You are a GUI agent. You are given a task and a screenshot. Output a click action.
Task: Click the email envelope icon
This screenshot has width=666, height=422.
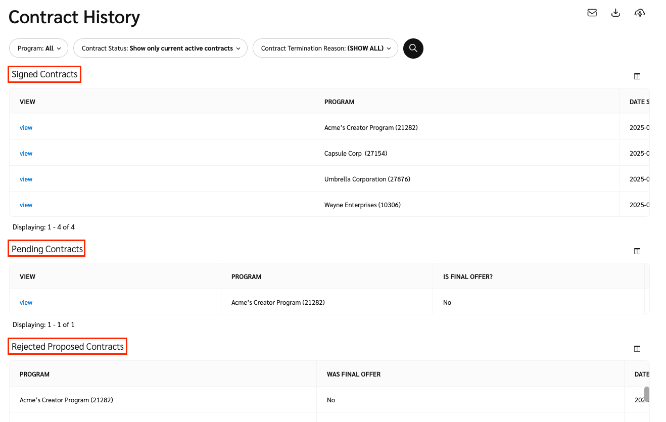(x=592, y=13)
